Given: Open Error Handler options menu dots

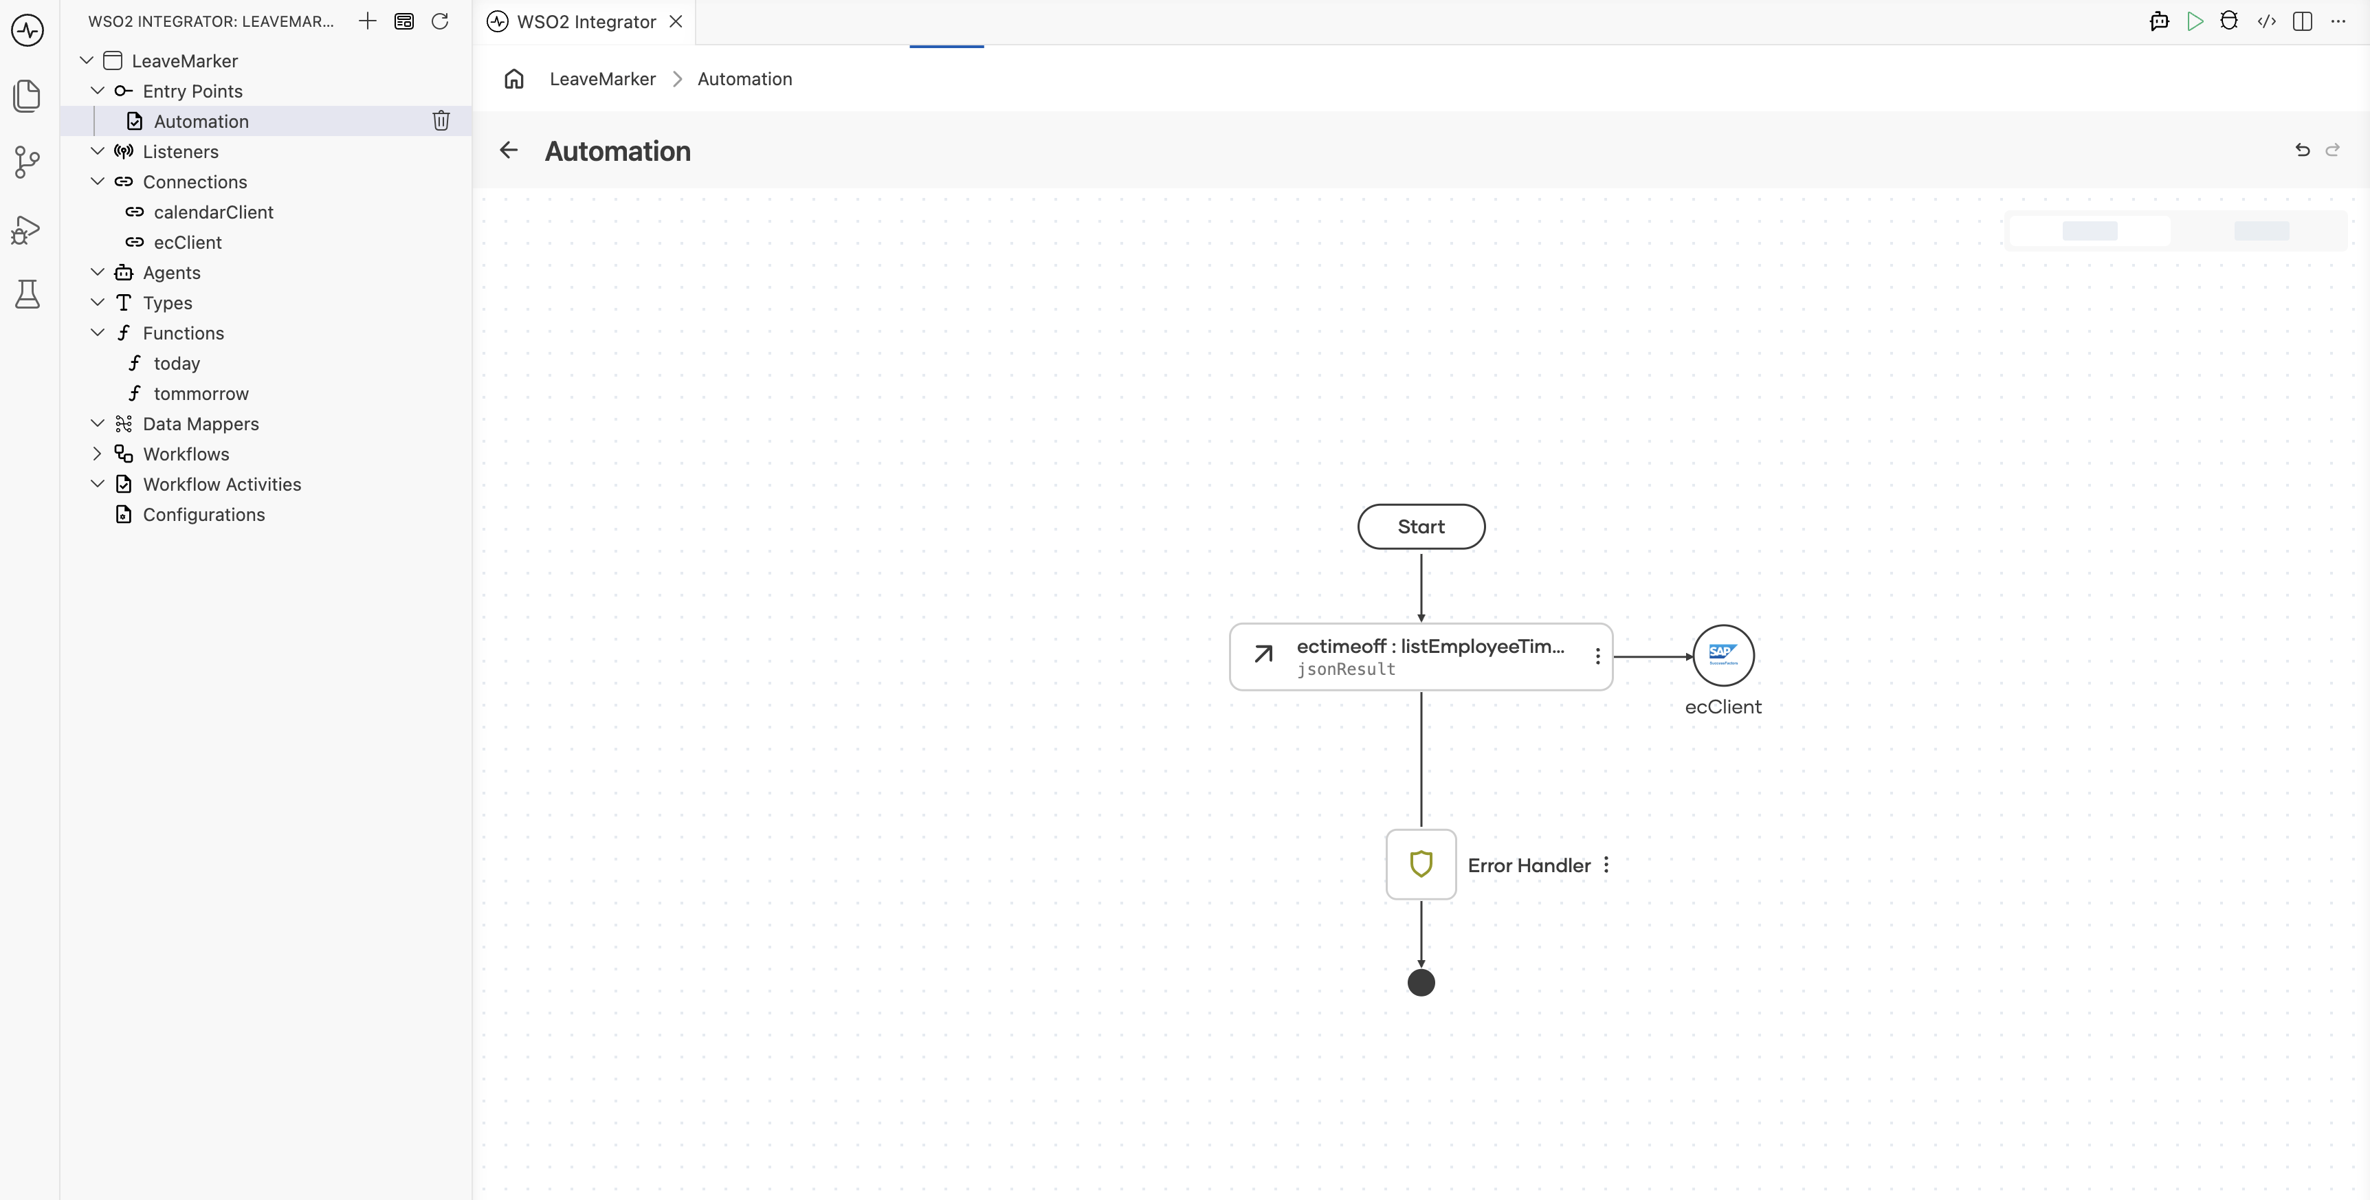Looking at the screenshot, I should pyautogui.click(x=1606, y=865).
